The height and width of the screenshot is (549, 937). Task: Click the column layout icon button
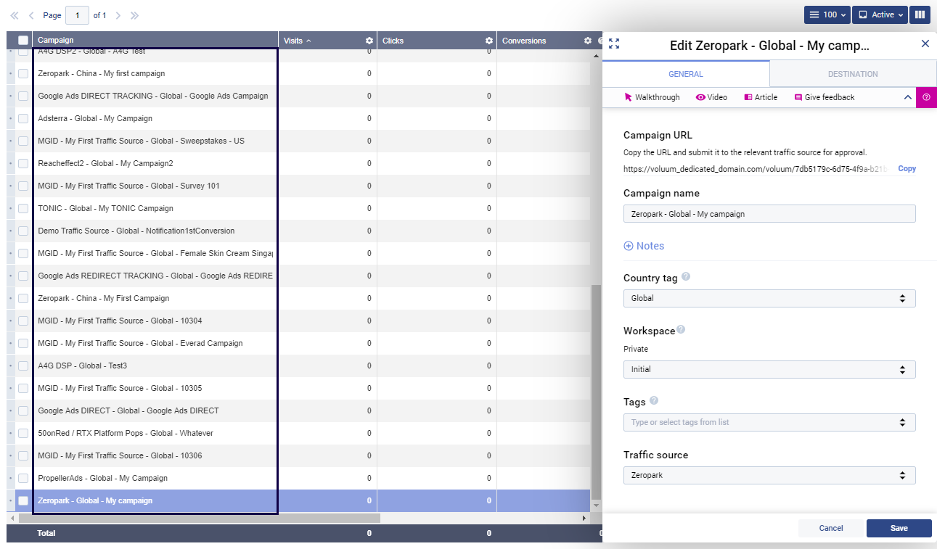pos(920,15)
